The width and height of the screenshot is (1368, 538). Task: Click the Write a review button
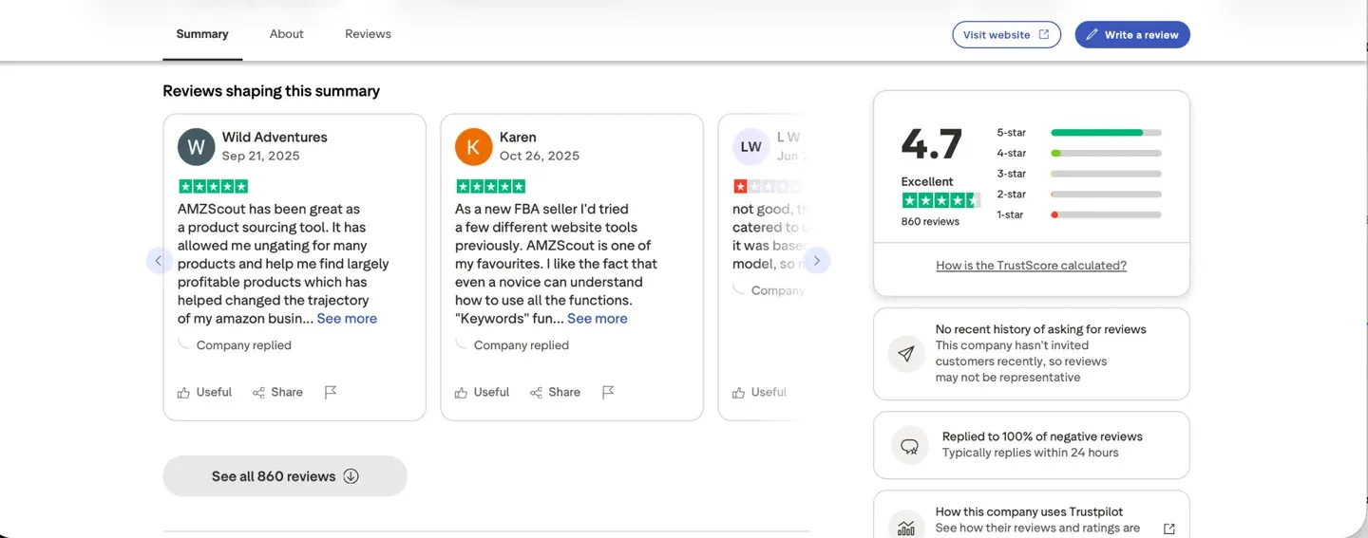(x=1132, y=35)
